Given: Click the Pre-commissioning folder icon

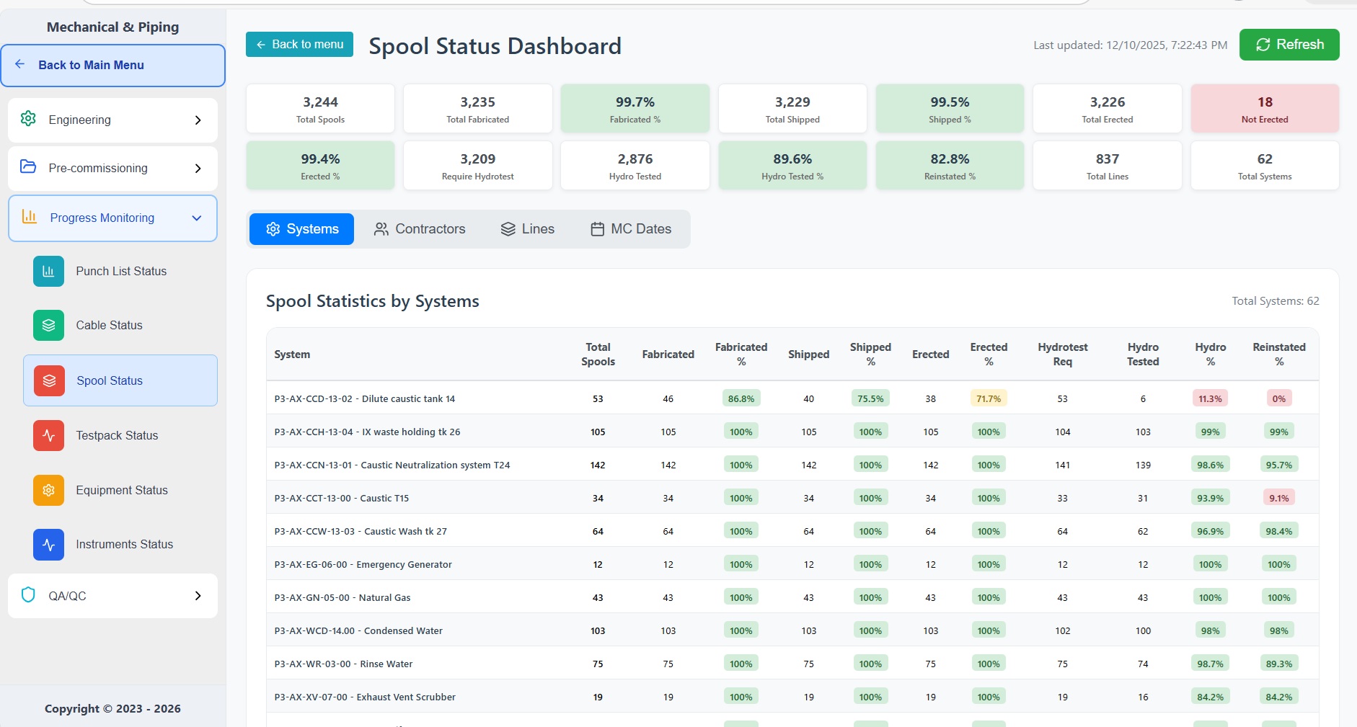Looking at the screenshot, I should [28, 168].
